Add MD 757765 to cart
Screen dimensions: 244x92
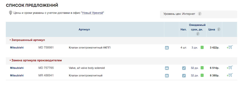pyautogui.click(x=230, y=68)
